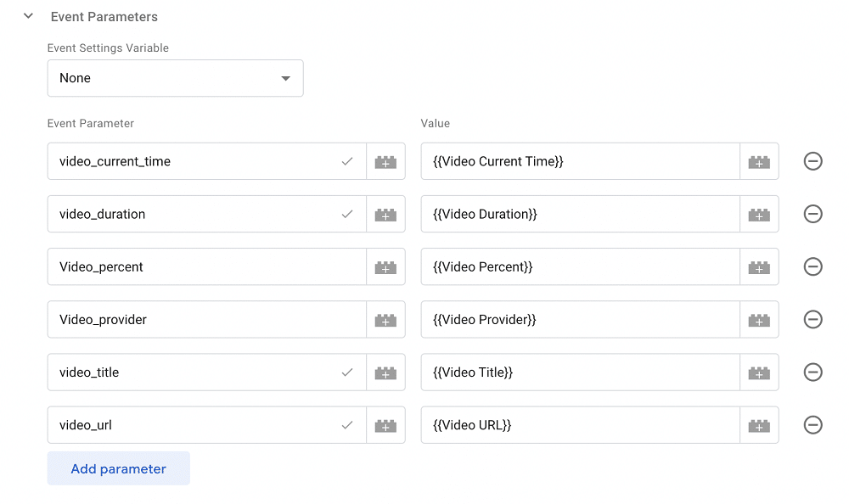Delete the Video_percent parameter row

point(812,267)
